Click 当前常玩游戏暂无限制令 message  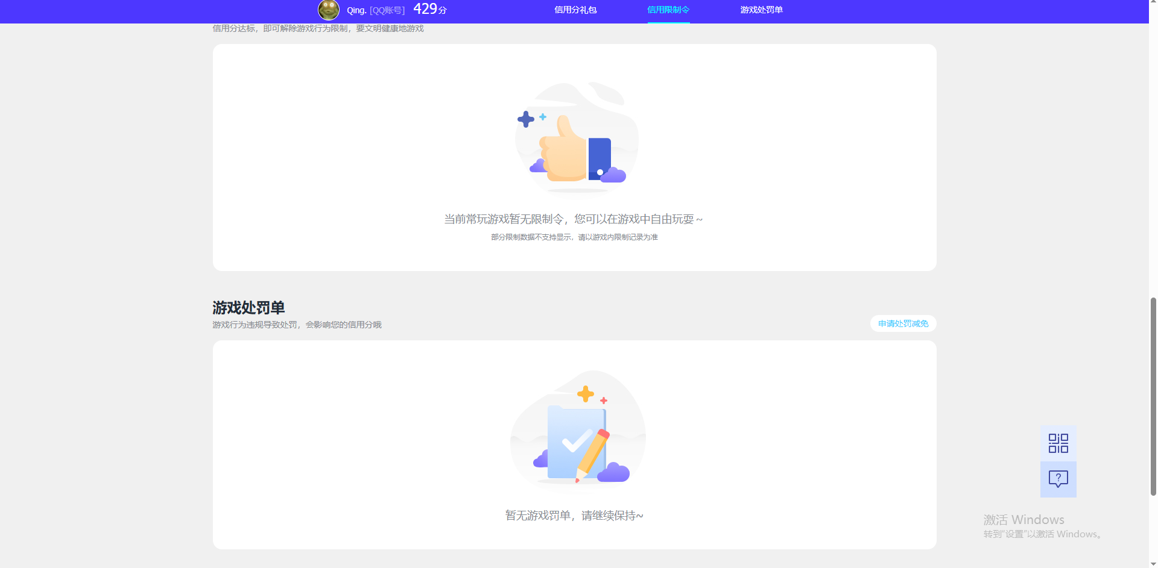click(x=574, y=219)
